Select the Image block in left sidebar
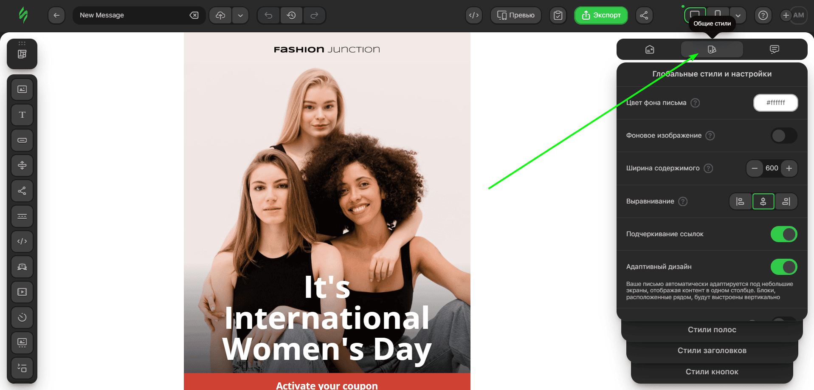 [x=22, y=90]
